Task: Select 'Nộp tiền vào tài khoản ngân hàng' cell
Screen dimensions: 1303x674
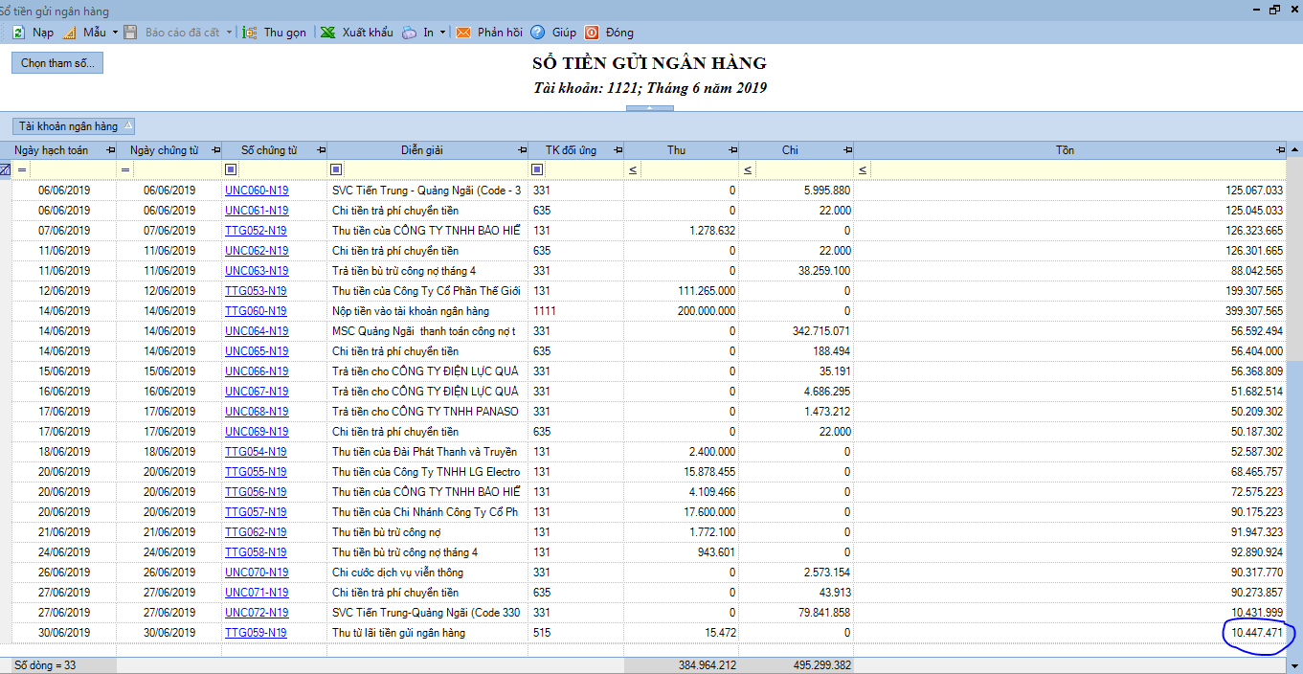Action: (x=427, y=311)
